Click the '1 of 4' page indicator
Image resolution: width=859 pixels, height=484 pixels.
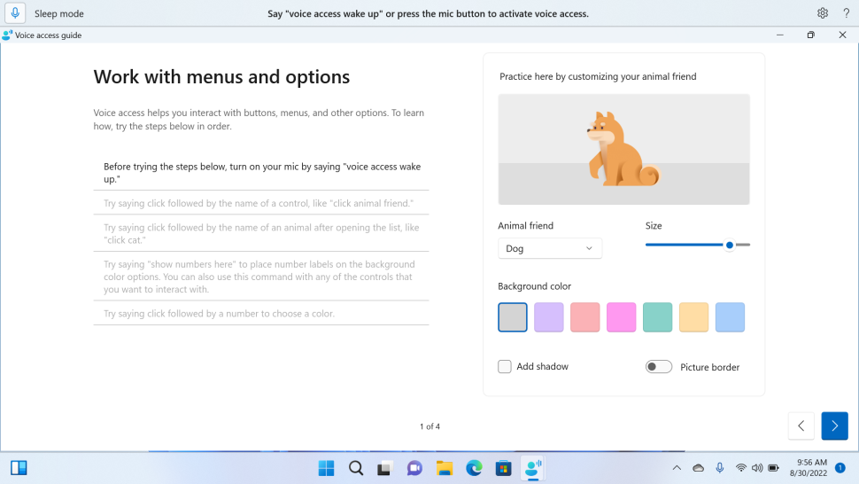[429, 425]
